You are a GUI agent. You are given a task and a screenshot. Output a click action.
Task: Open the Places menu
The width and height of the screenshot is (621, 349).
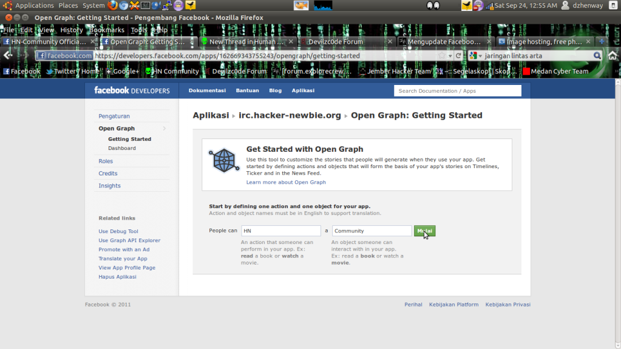coord(68,5)
